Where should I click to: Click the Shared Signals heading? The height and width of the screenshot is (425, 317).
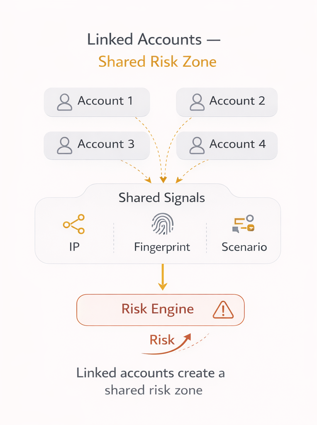click(162, 198)
